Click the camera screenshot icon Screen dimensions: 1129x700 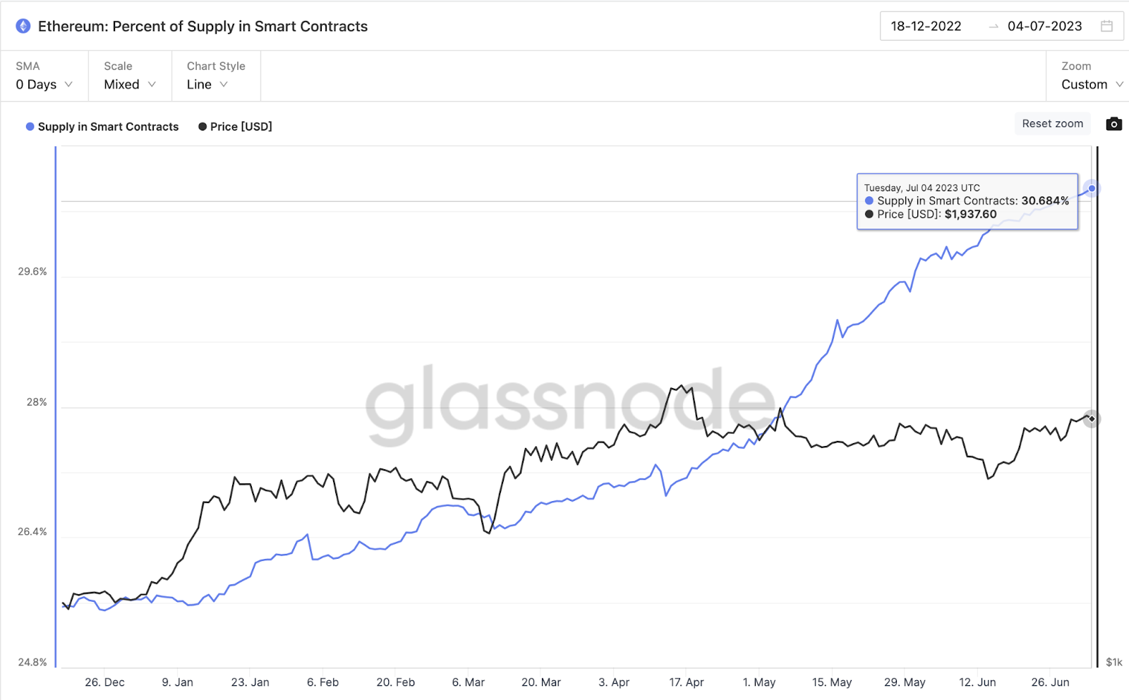1113,124
